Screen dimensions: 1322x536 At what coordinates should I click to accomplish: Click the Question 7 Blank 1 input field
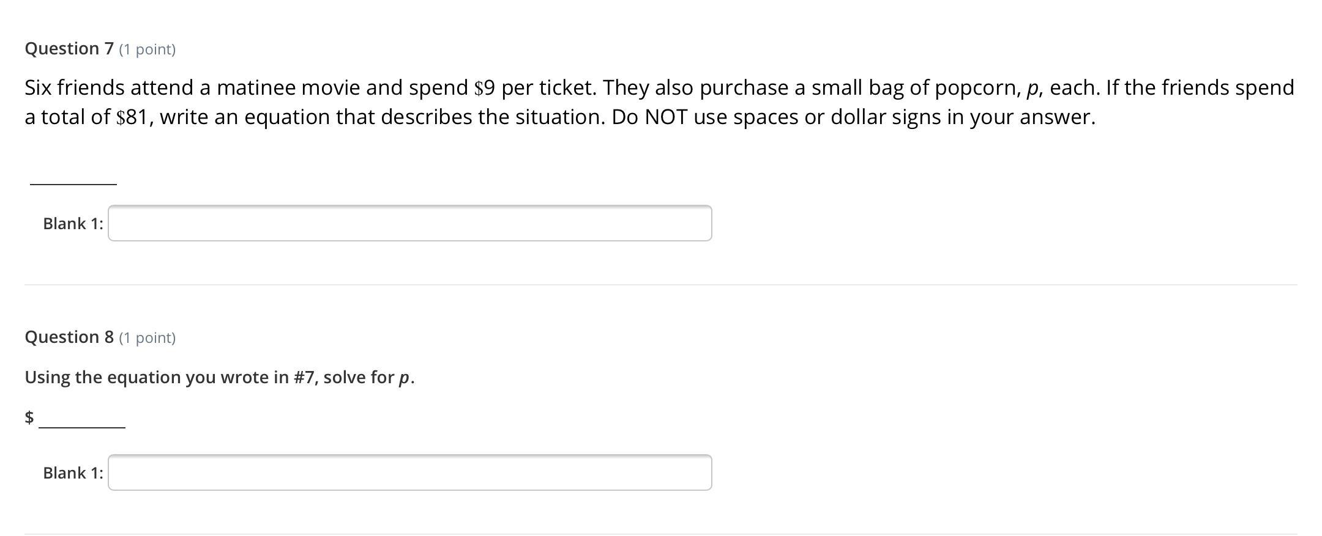point(409,223)
